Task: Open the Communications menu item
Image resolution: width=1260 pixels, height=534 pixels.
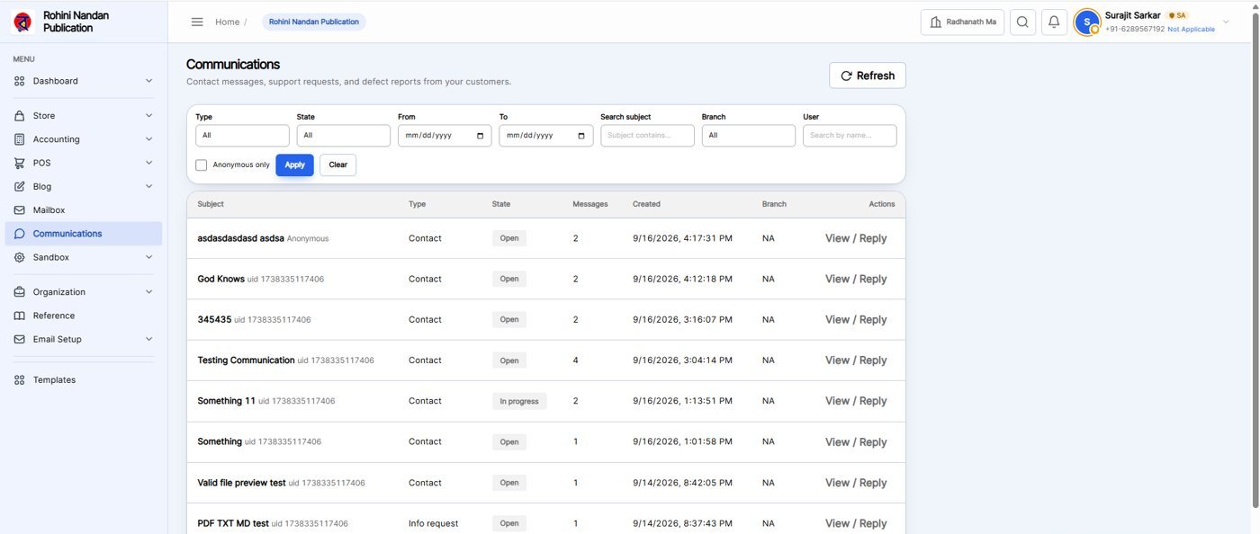Action: [84, 234]
